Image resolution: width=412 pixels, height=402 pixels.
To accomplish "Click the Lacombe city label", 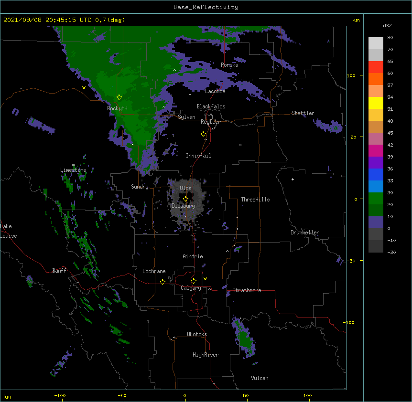I will pos(215,91).
